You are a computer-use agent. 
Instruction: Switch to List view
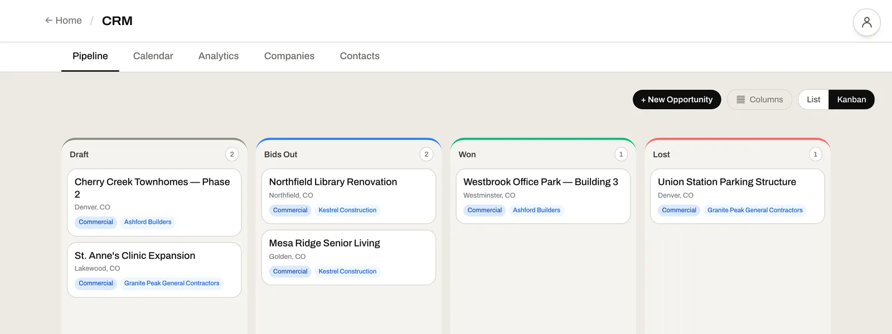click(813, 100)
